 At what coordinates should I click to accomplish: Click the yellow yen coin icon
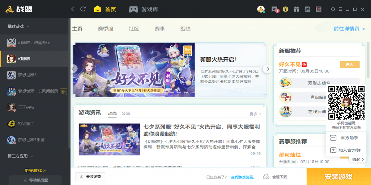coord(285,9)
